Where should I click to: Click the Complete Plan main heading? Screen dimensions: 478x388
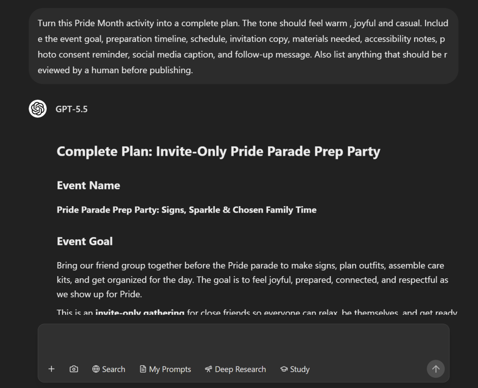click(218, 152)
